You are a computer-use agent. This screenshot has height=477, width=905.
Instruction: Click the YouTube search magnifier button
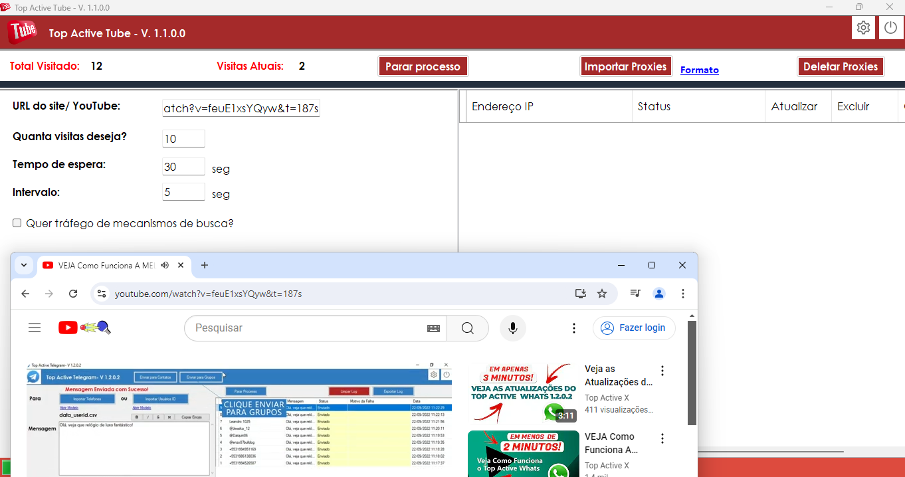click(x=468, y=328)
